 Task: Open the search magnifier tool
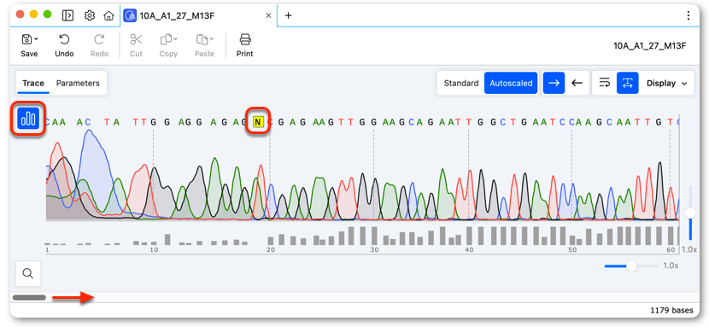pyautogui.click(x=28, y=273)
